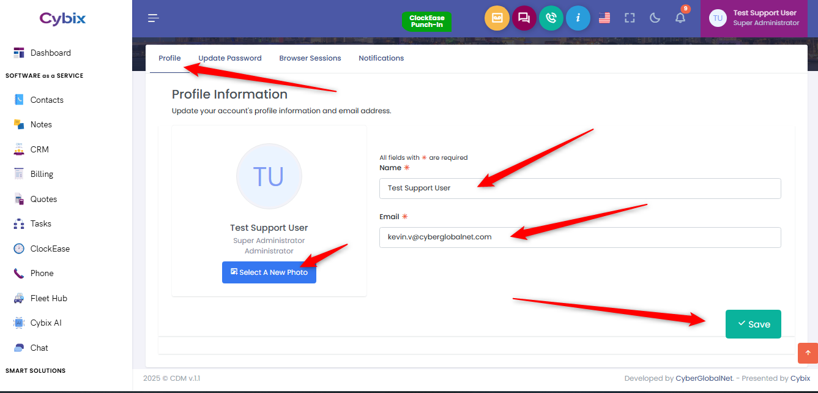
Task: Open Chat from the sidebar
Action: click(x=31, y=348)
